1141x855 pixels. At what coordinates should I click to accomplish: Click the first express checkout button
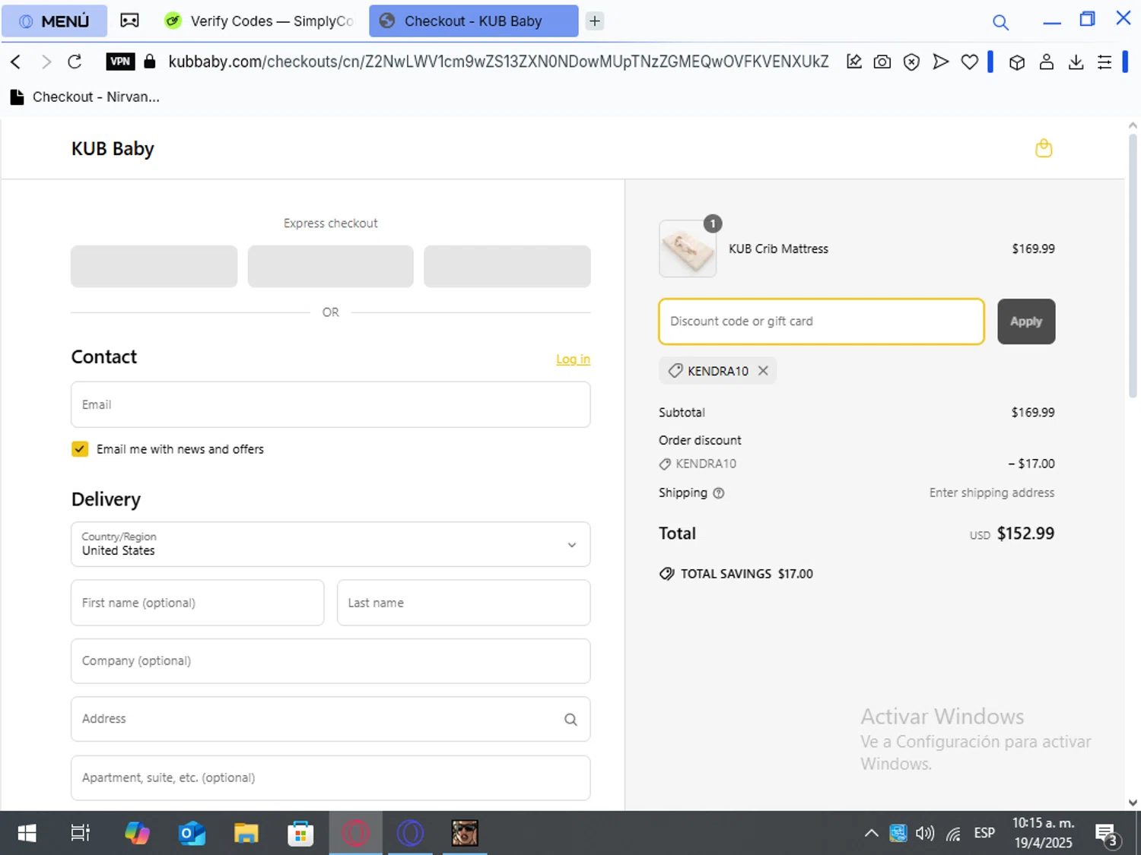tap(154, 266)
